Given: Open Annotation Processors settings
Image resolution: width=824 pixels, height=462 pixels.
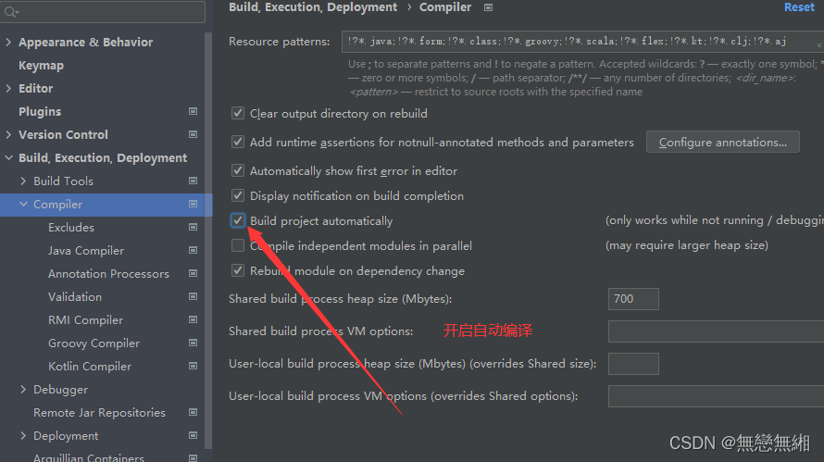Looking at the screenshot, I should tap(108, 274).
